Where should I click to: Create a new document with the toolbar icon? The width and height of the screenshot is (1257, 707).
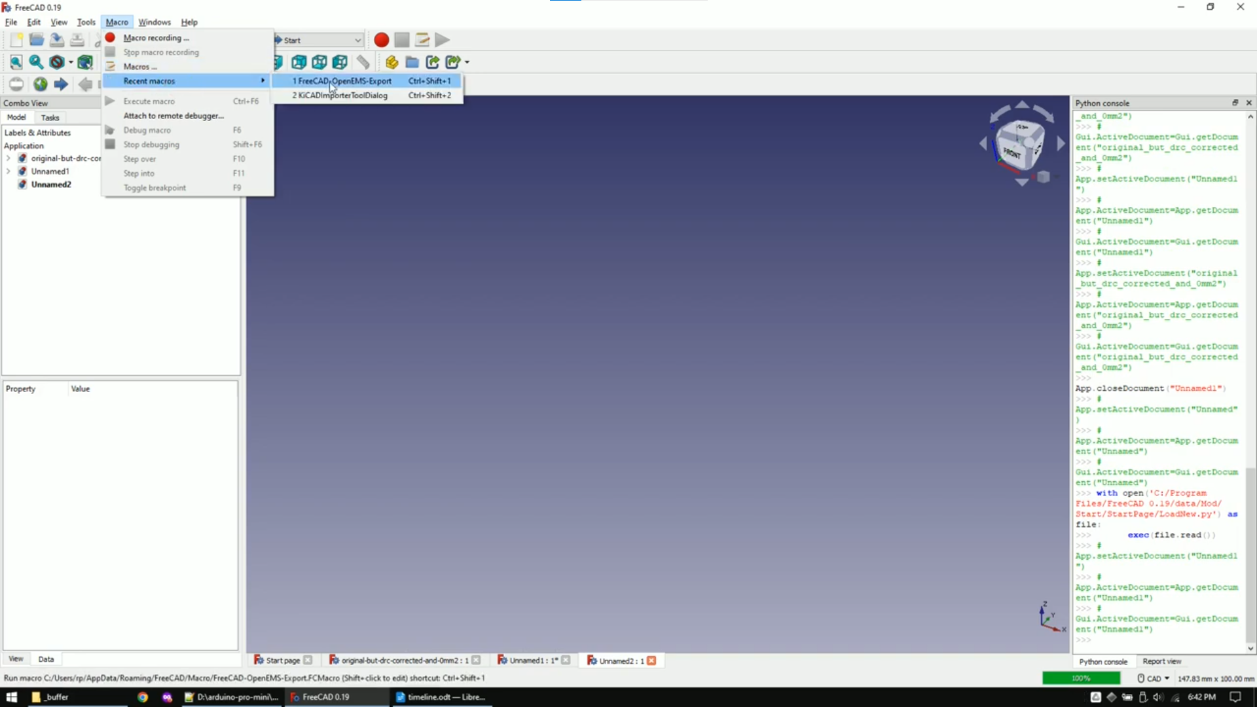16,40
